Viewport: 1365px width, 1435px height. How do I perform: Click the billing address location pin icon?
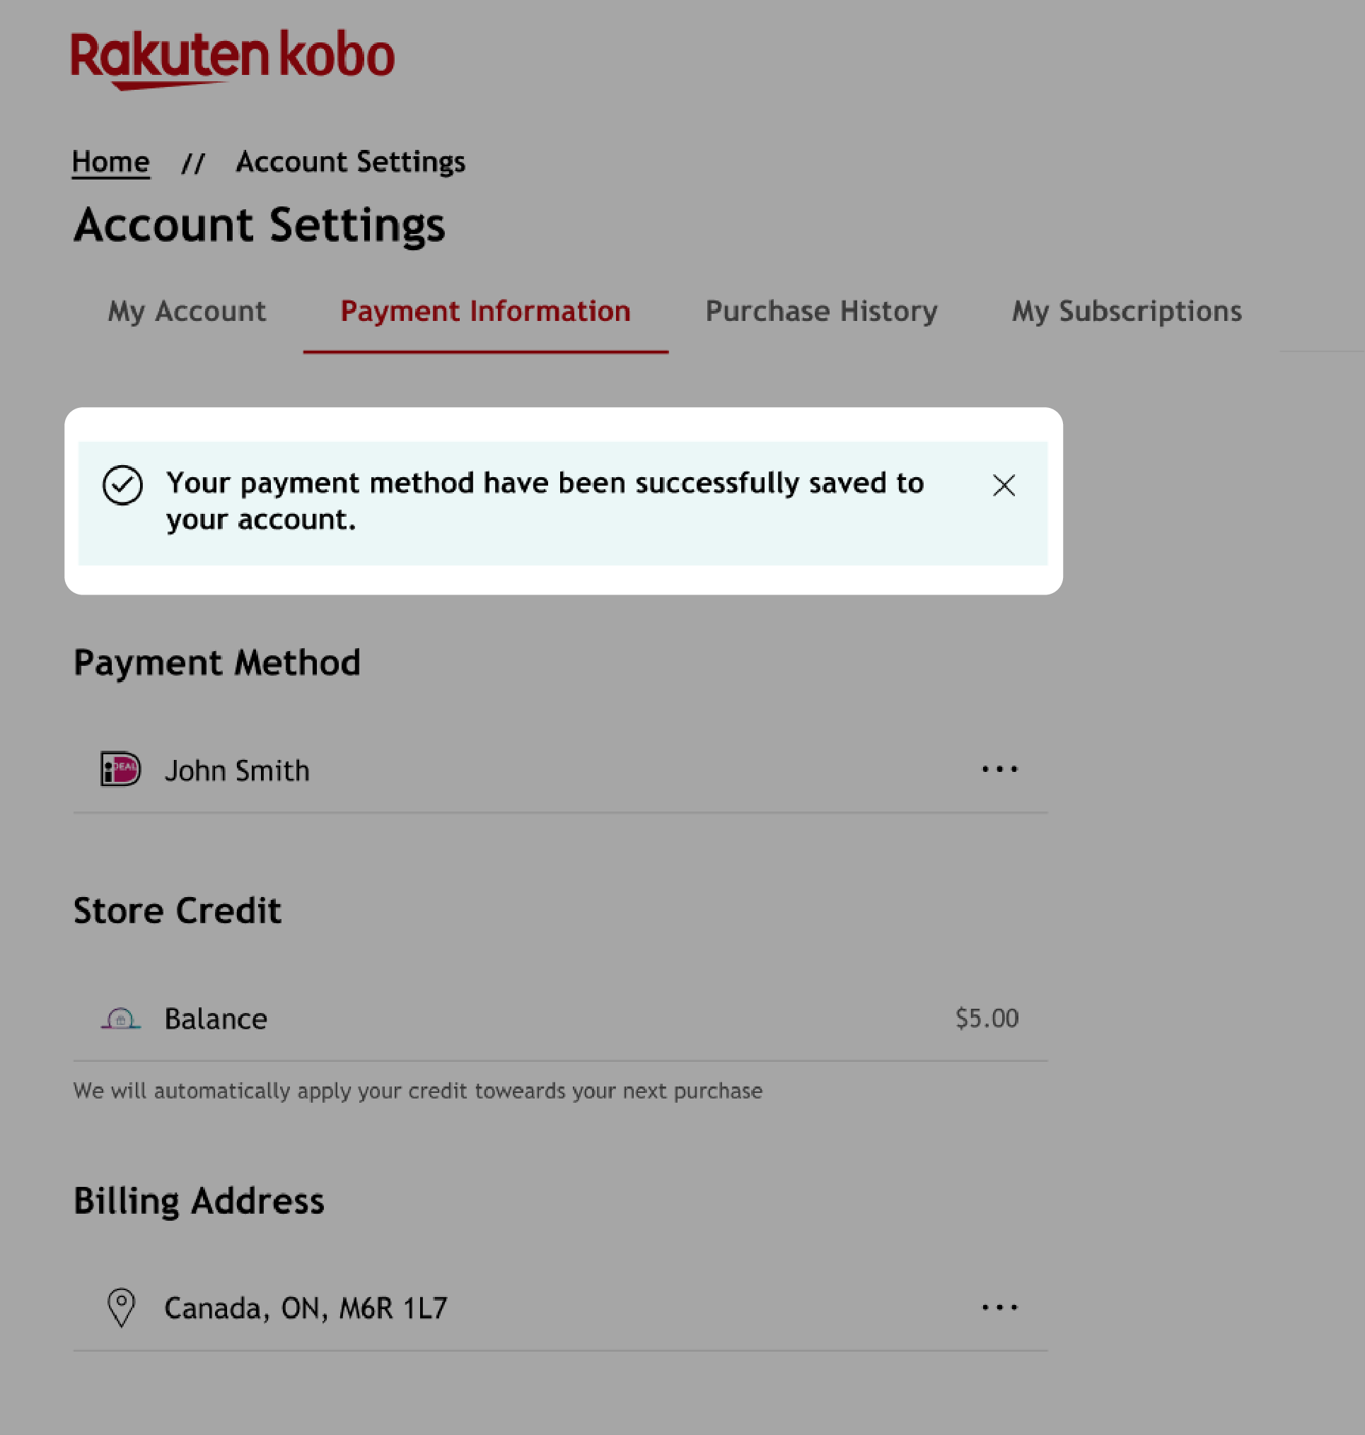(x=120, y=1308)
